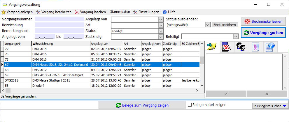
Task: Sort by Angelegt von column header
Action: [x=152, y=44]
